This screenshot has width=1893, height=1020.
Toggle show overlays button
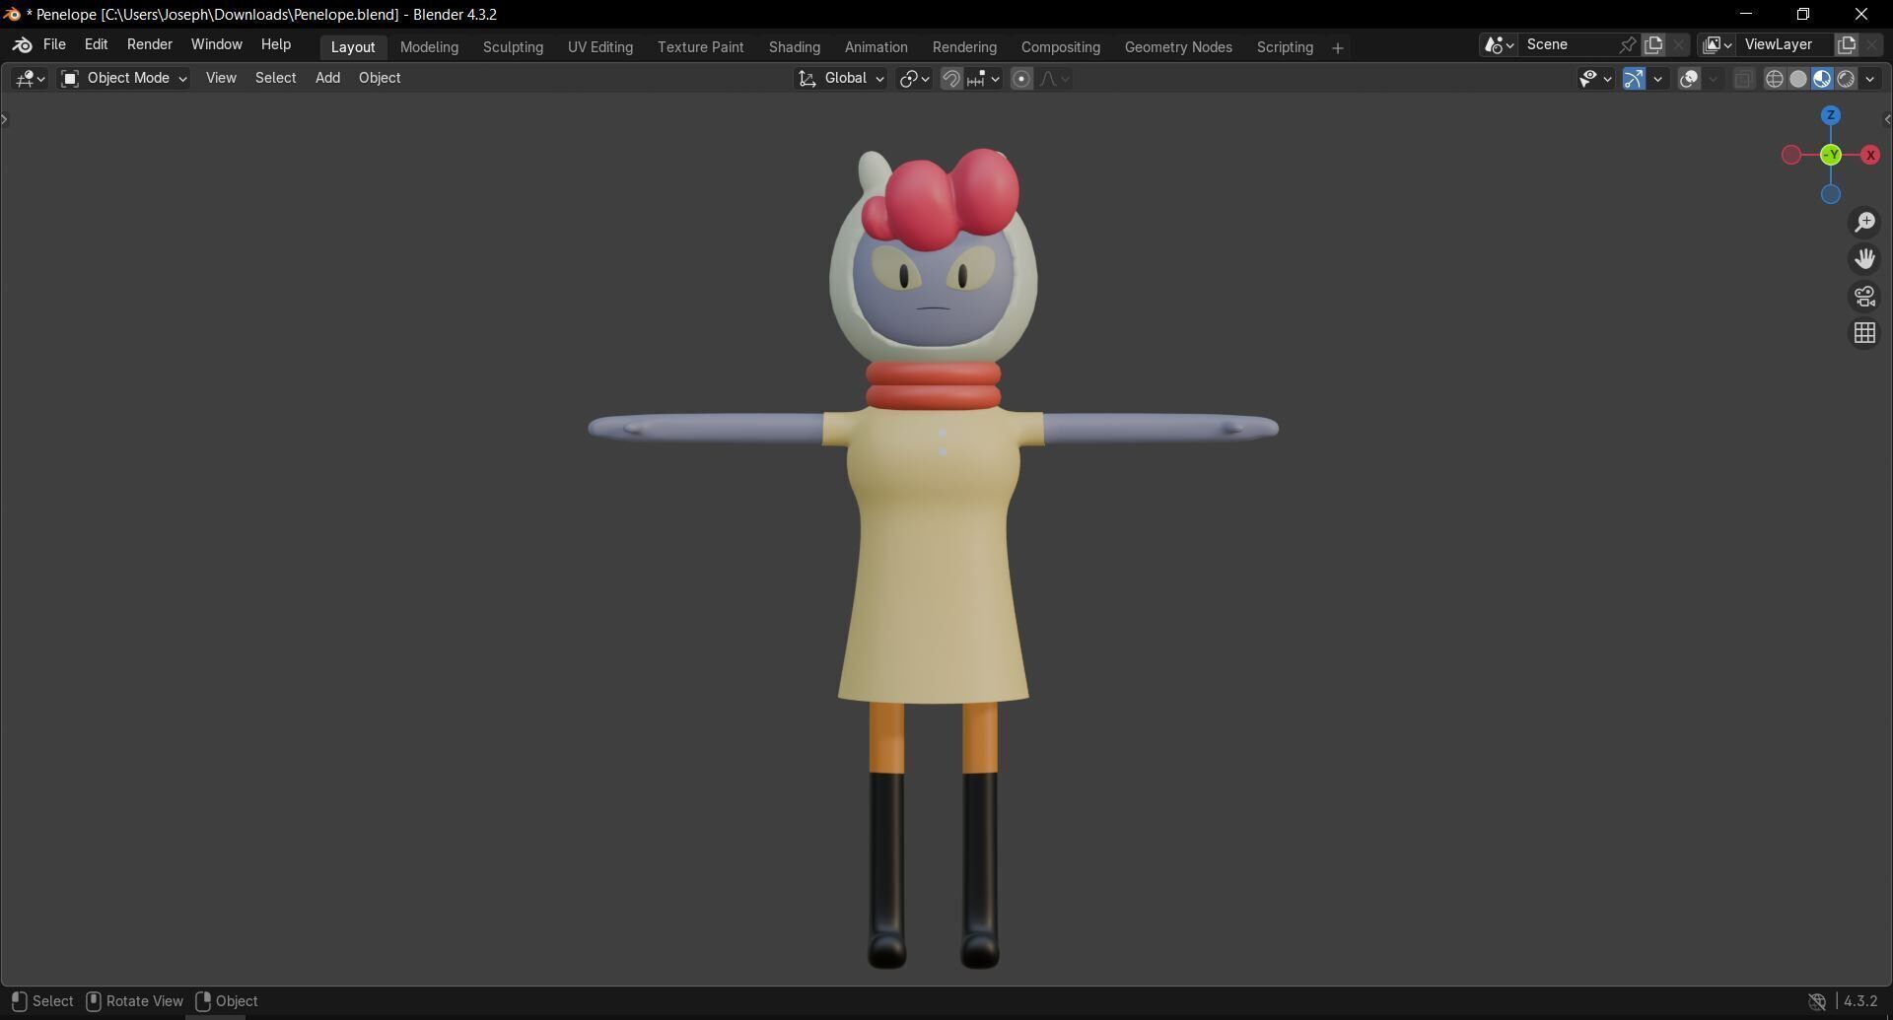click(1689, 79)
